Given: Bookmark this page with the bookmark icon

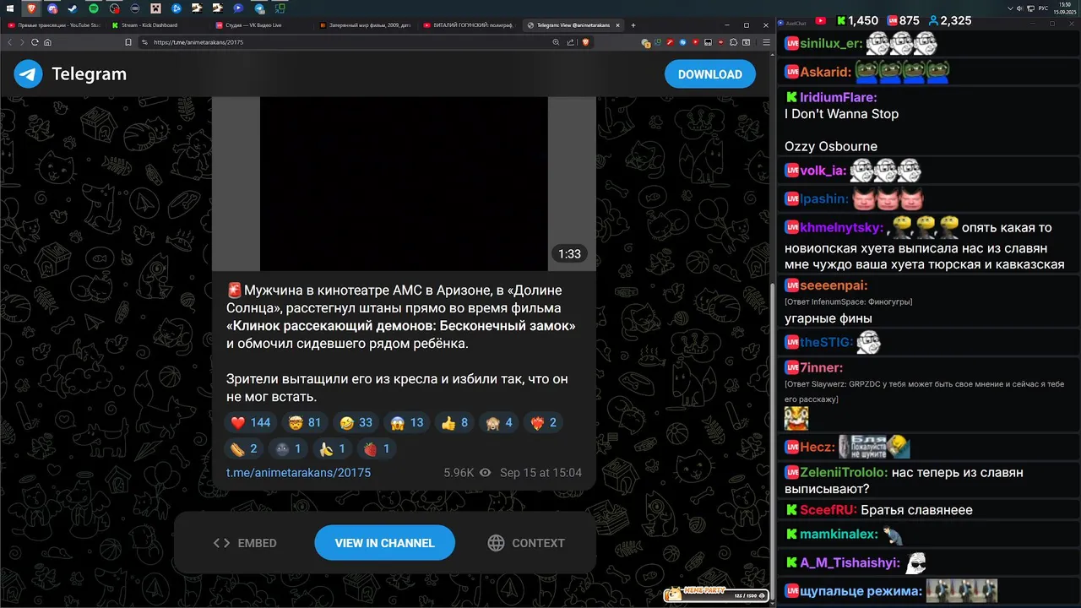Looking at the screenshot, I should (128, 42).
